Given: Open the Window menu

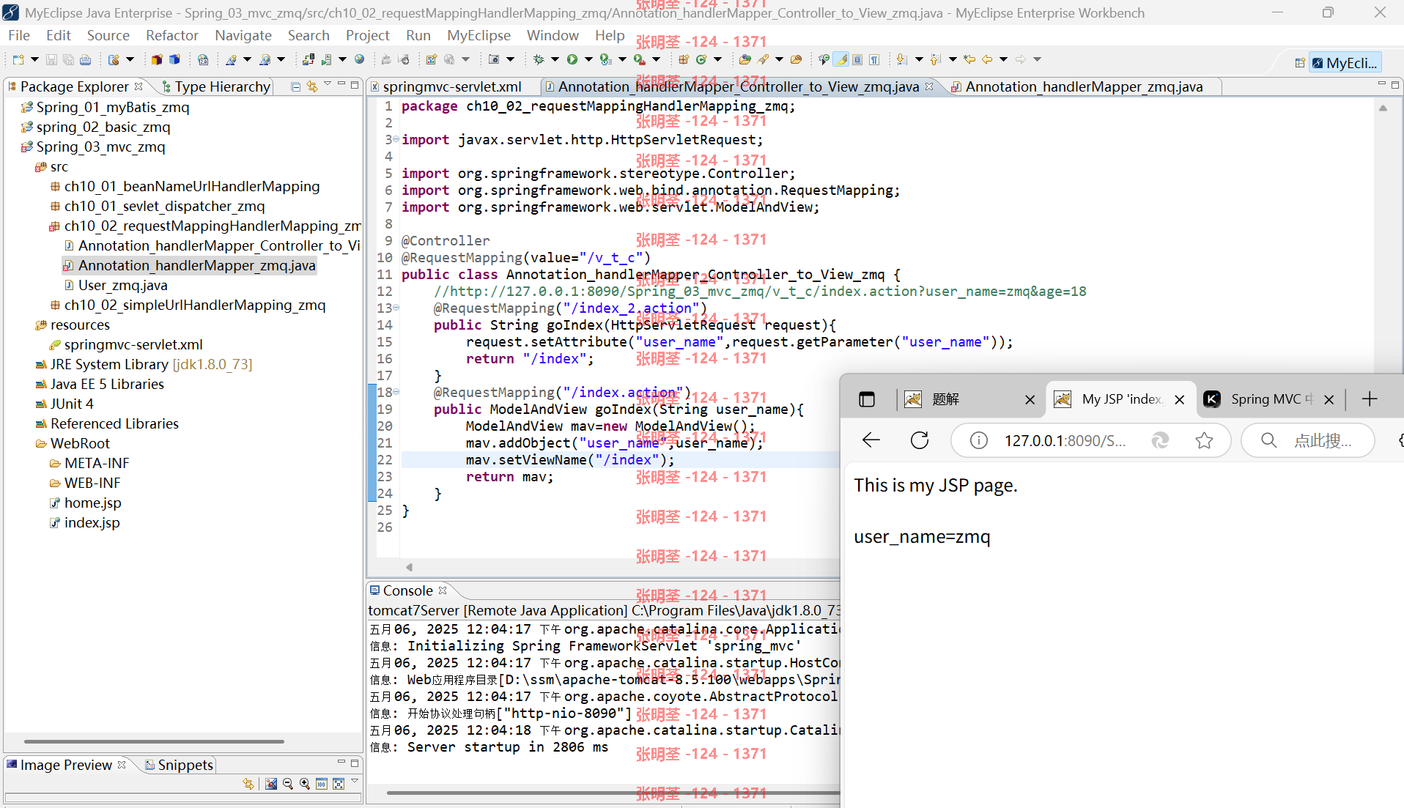Looking at the screenshot, I should 553,35.
